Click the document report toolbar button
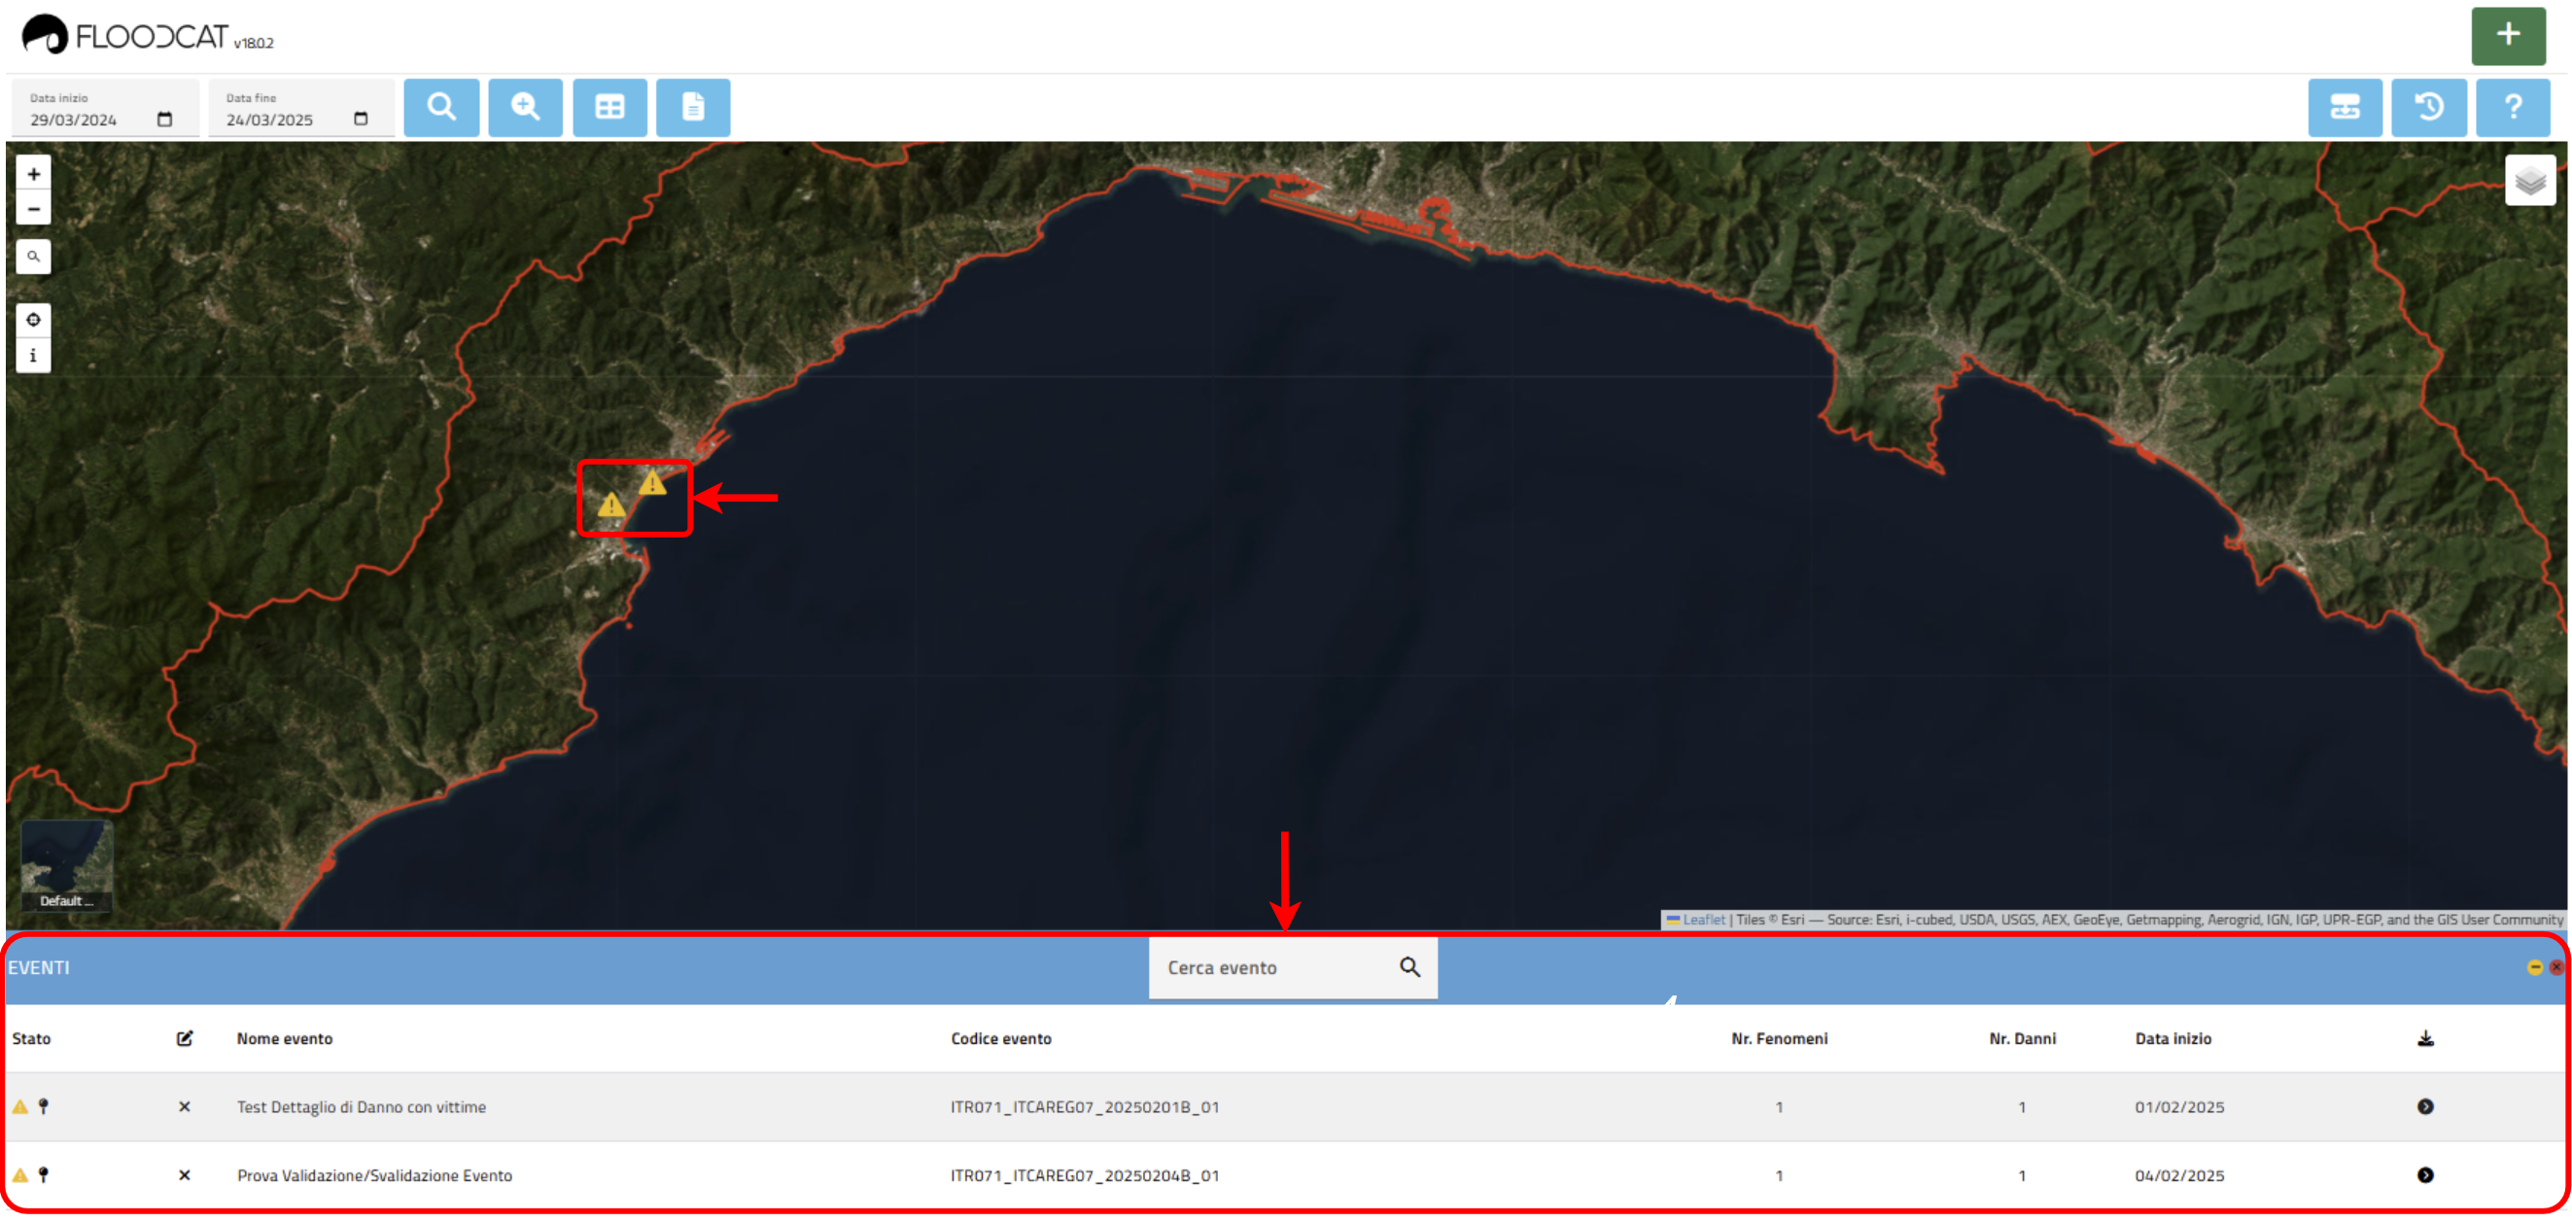The image size is (2572, 1222). [x=693, y=107]
